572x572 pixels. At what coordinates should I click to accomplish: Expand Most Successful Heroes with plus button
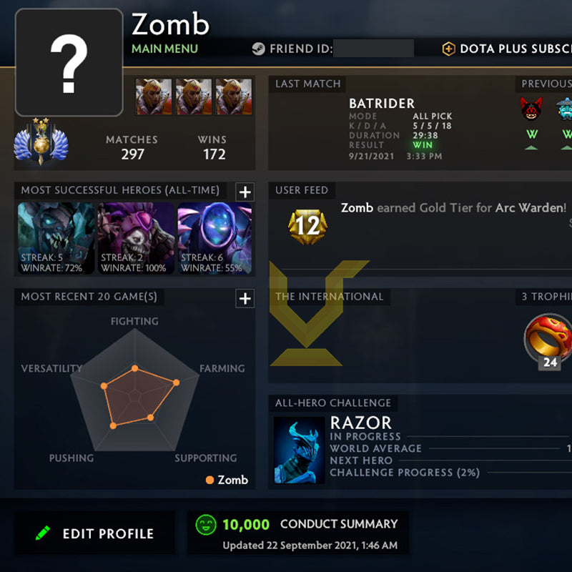(245, 192)
